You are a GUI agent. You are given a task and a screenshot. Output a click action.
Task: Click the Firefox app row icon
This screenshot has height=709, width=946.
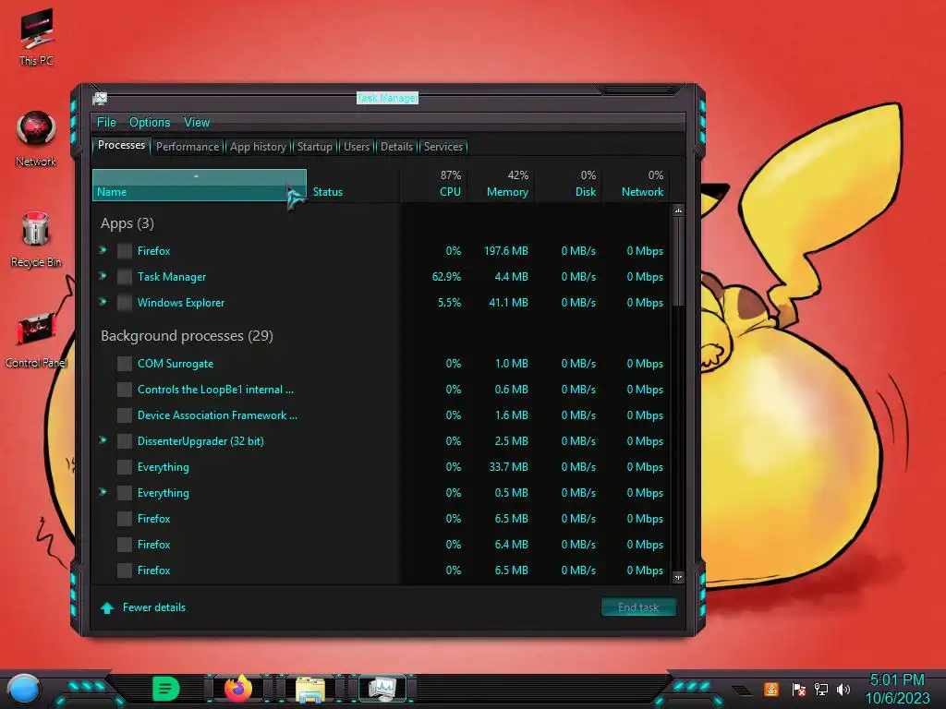pyautogui.click(x=125, y=251)
